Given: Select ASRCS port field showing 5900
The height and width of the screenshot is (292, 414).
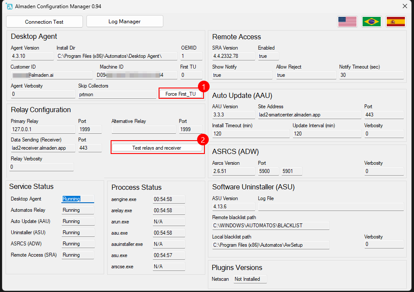Looking at the screenshot, I should tap(268, 171).
